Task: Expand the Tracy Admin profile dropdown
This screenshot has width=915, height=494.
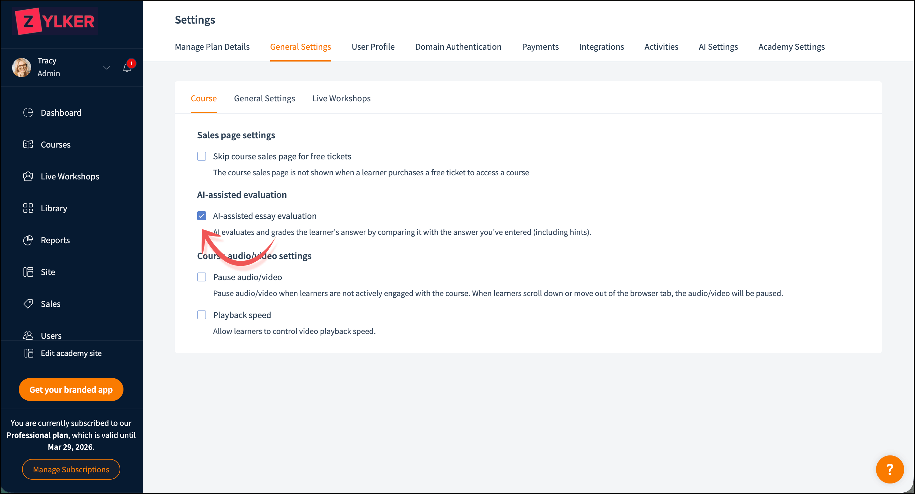Action: 106,68
